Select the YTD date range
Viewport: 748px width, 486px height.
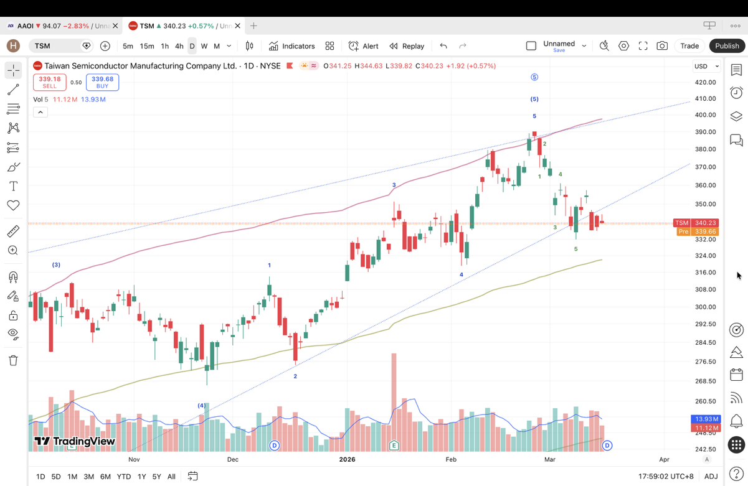point(124,477)
